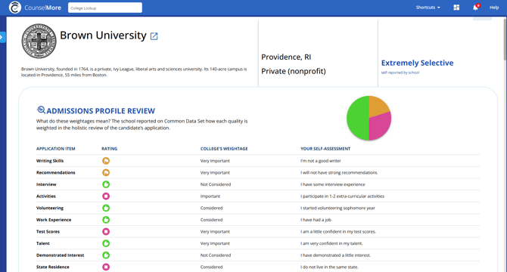The height and width of the screenshot is (272, 507).
Task: Click the pink pie chart slice
Action: pos(379,126)
